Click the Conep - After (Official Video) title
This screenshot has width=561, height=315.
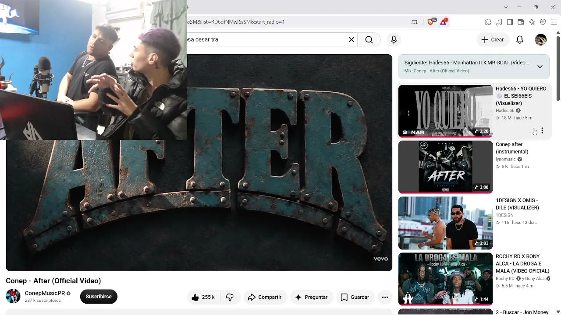tap(53, 281)
